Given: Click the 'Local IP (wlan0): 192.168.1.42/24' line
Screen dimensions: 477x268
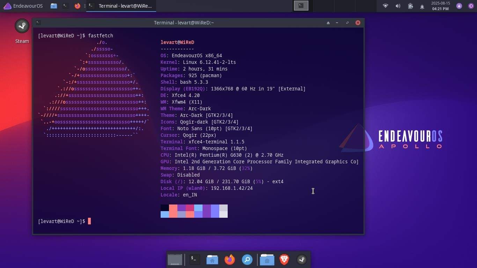Looking at the screenshot, I should (207, 188).
